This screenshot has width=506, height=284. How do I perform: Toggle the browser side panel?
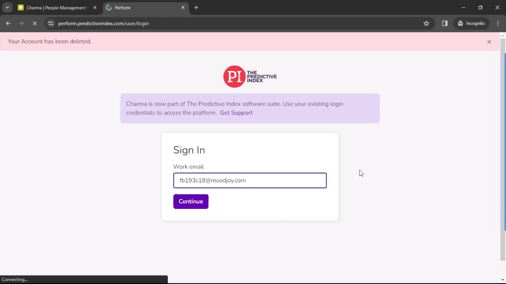(x=445, y=23)
